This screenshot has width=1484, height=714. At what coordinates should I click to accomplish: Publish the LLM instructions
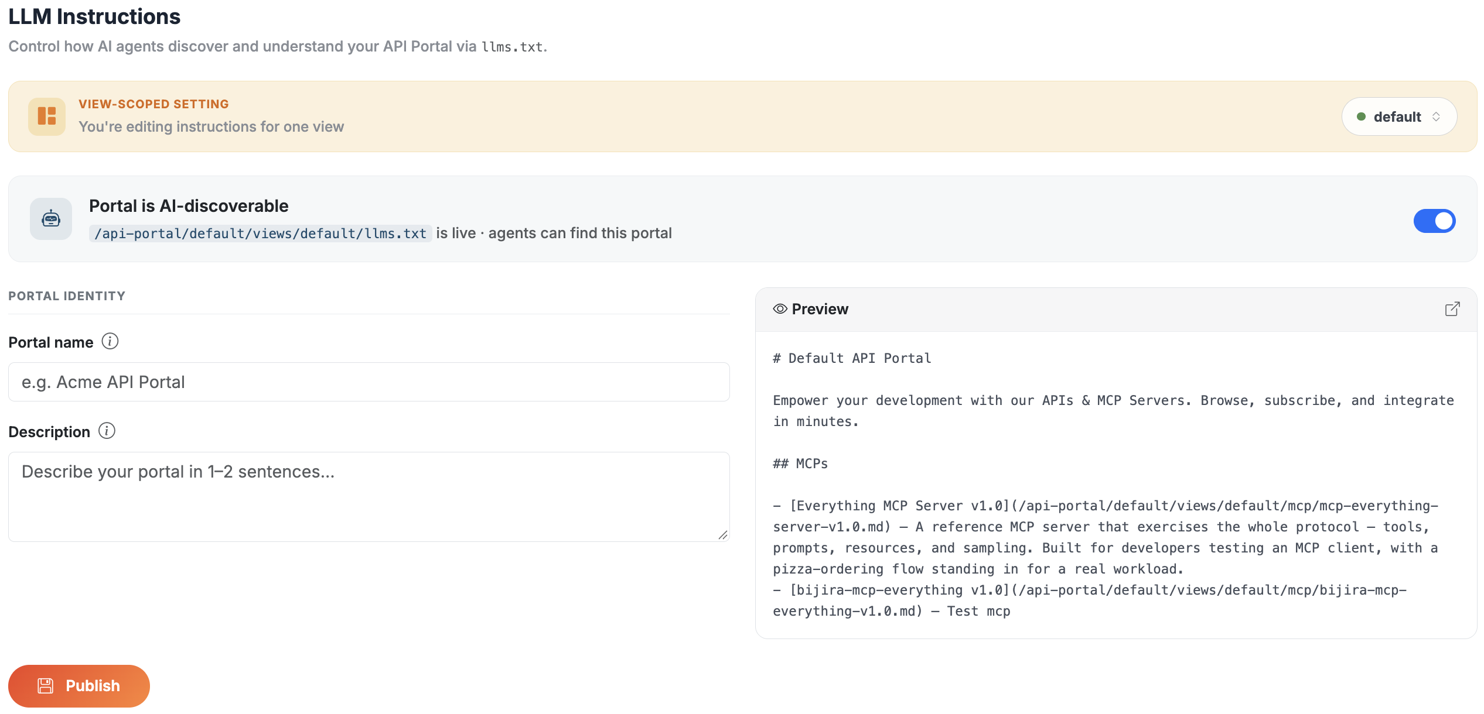coord(79,686)
